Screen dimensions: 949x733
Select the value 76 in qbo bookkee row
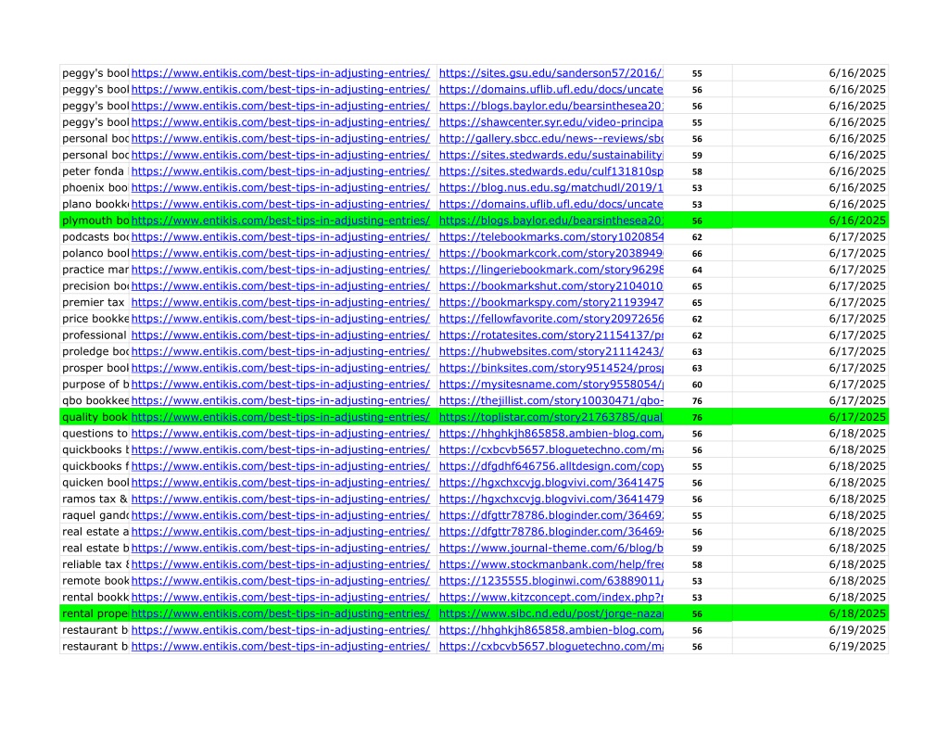(697, 400)
